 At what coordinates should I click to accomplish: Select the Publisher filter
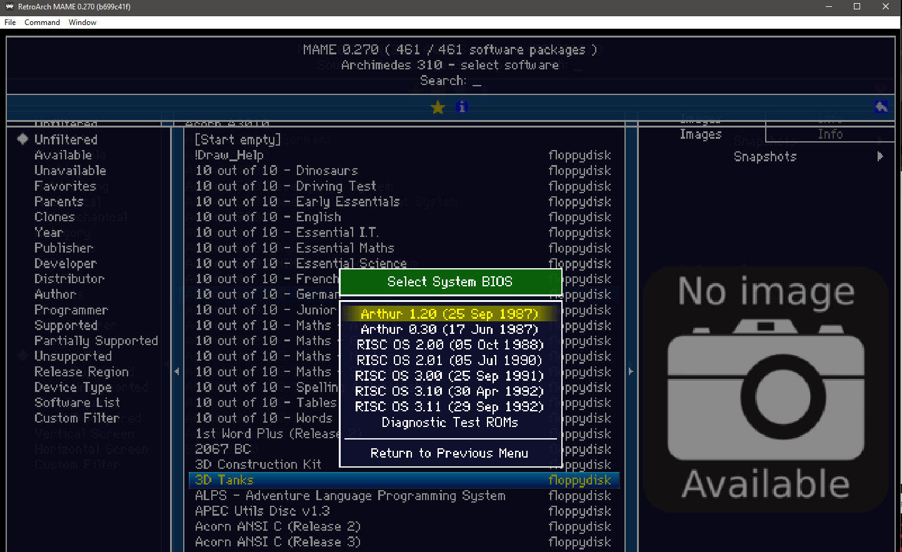pos(64,248)
